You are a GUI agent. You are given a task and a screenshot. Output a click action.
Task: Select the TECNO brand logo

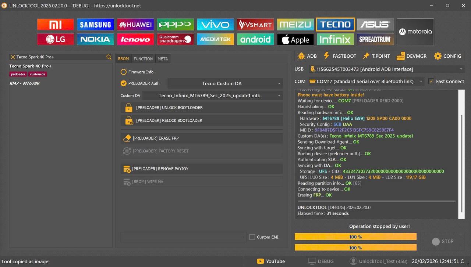pyautogui.click(x=335, y=24)
